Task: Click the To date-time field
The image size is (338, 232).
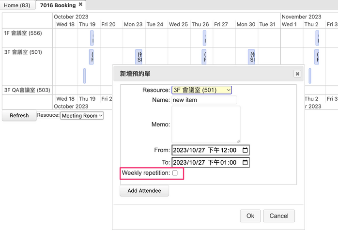Action: pos(206,163)
